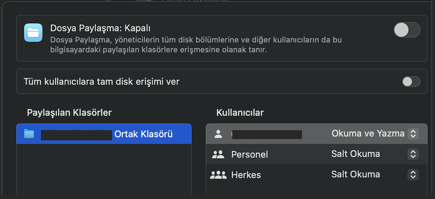The image size is (435, 199).
Task: Select the Herkes user group name
Action: pos(246,175)
